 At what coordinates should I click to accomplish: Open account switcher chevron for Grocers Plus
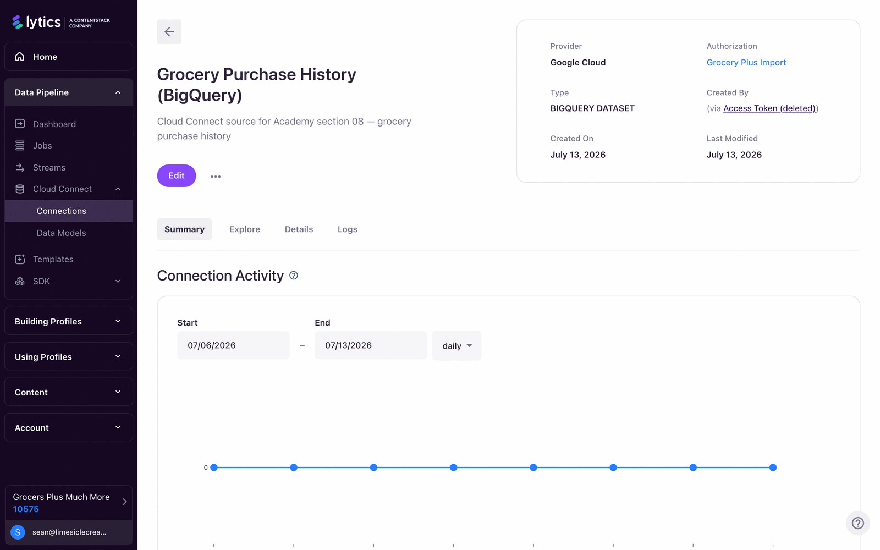(x=125, y=502)
